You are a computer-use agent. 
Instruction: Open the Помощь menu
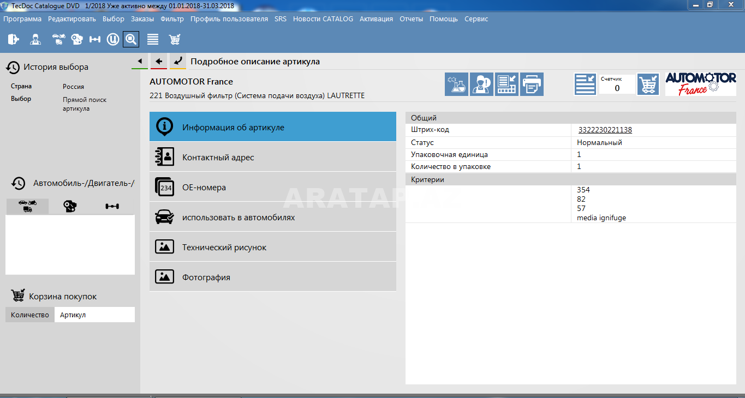(444, 19)
